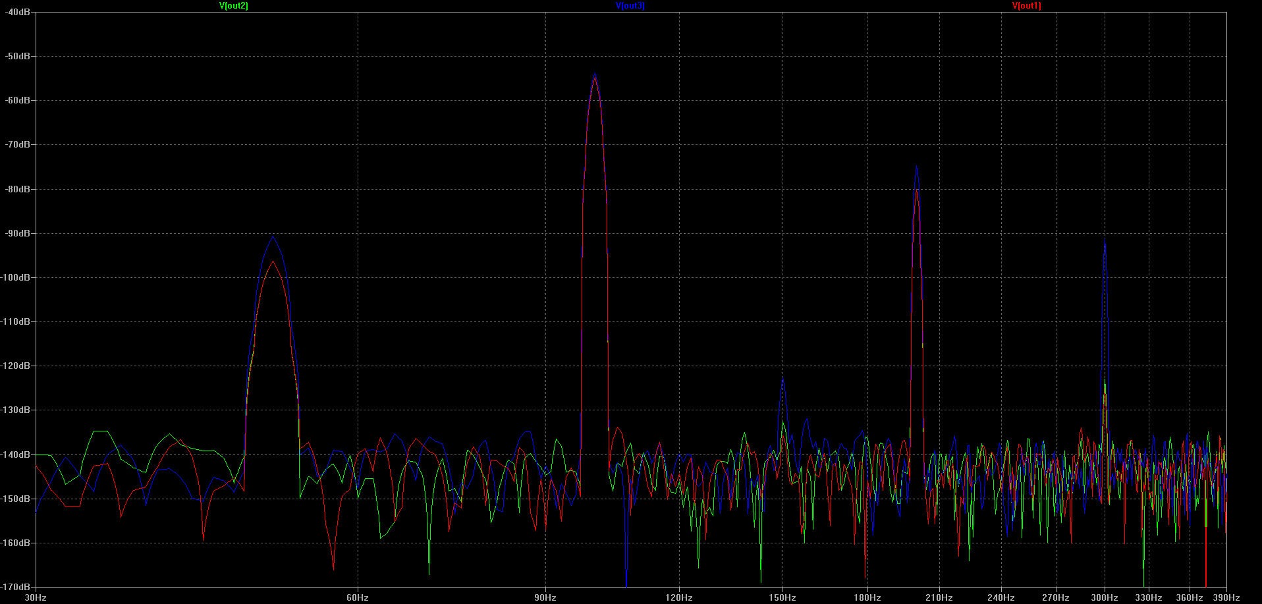1262x604 pixels.
Task: Click the -110dB vertical axis label
Action: click(x=15, y=321)
